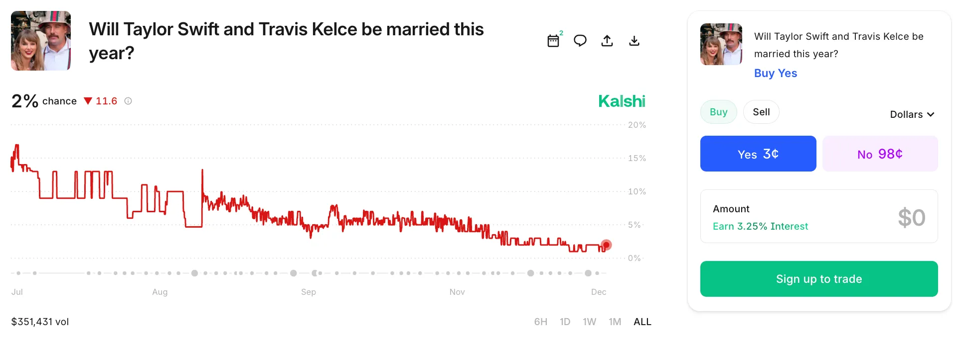
Task: Switch to Sell mode
Action: tap(761, 112)
